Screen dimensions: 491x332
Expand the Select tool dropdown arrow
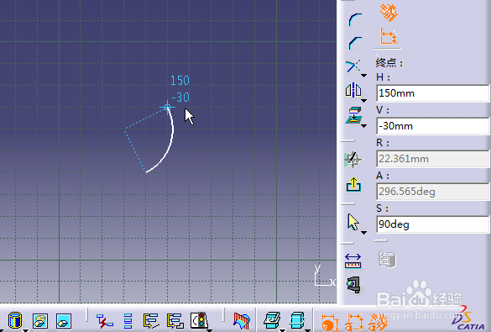(363, 233)
